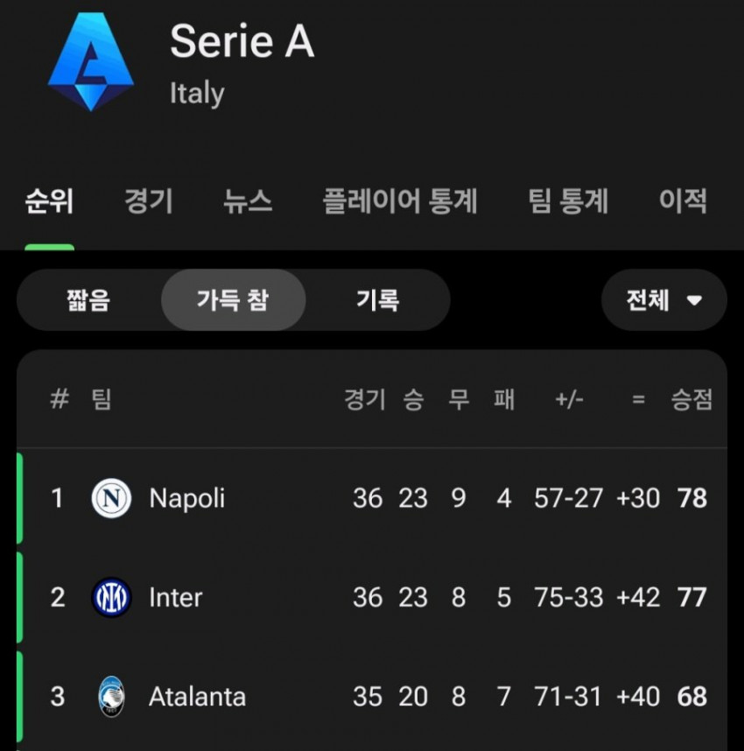
Task: Open the Napoli team row
Action: click(372, 498)
